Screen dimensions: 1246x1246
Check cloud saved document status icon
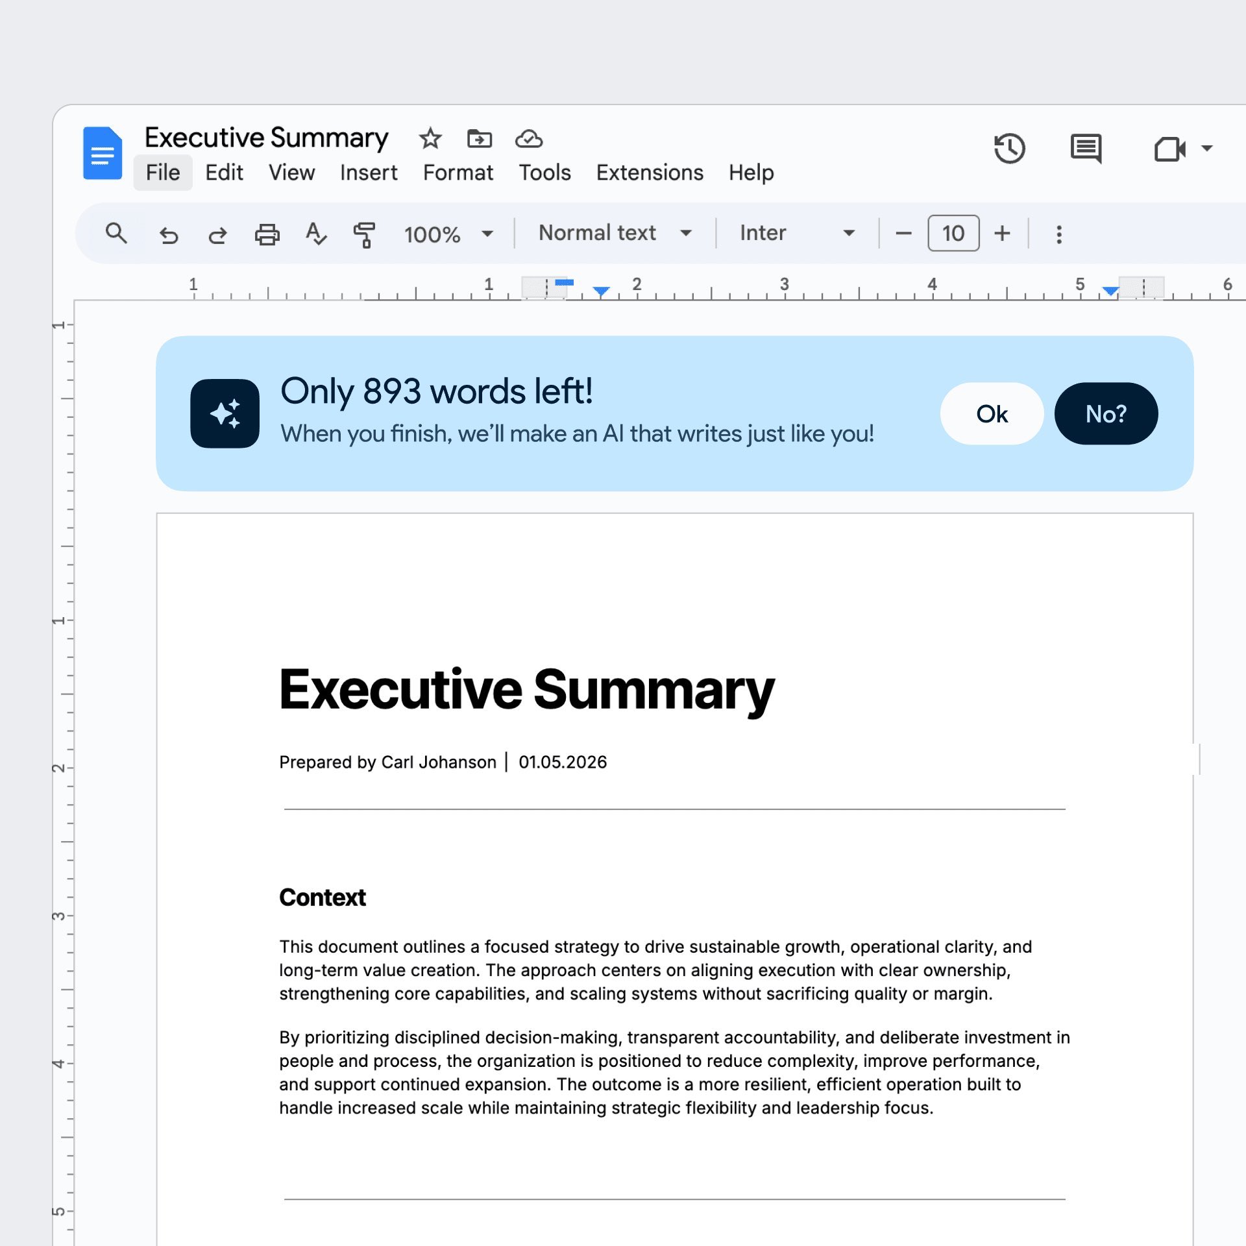(x=529, y=138)
